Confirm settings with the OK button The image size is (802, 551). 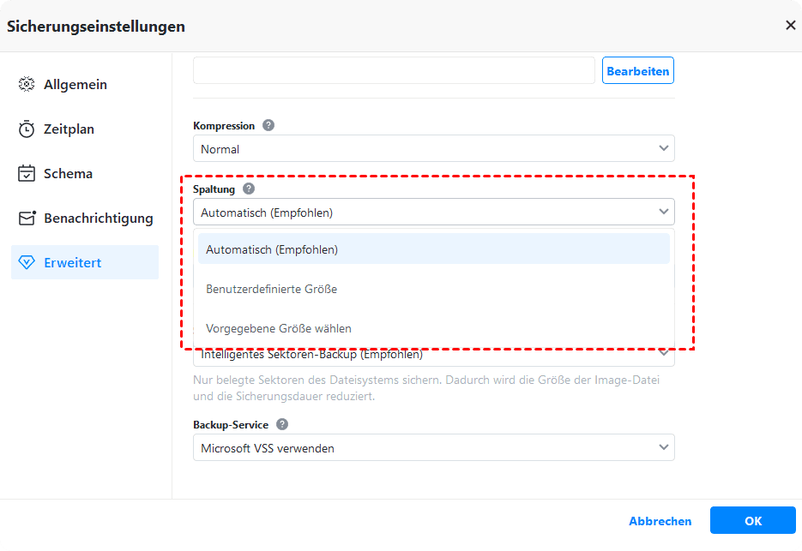pos(752,520)
